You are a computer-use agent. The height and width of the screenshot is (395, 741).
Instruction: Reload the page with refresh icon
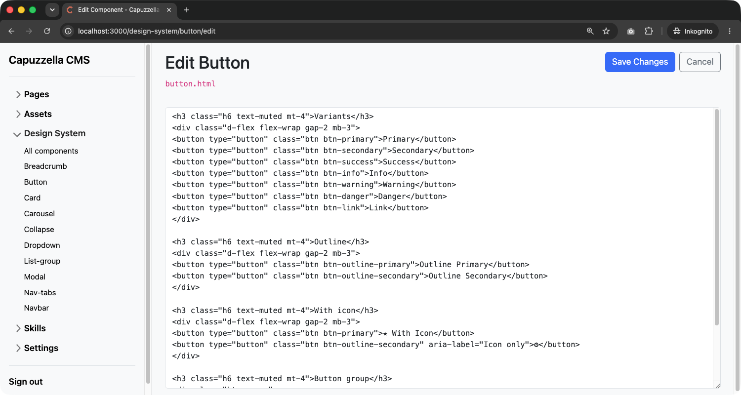tap(47, 31)
